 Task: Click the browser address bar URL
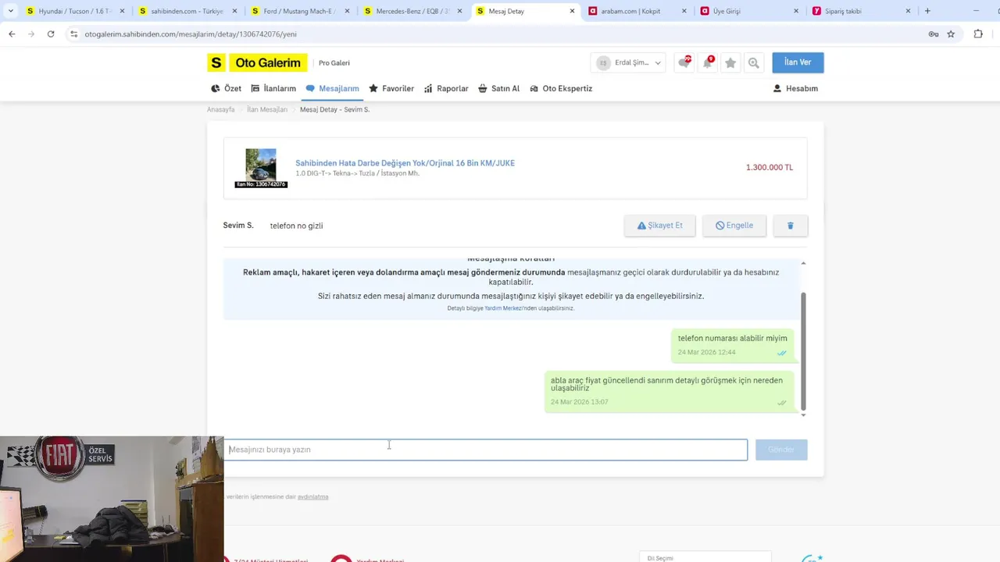pos(191,34)
